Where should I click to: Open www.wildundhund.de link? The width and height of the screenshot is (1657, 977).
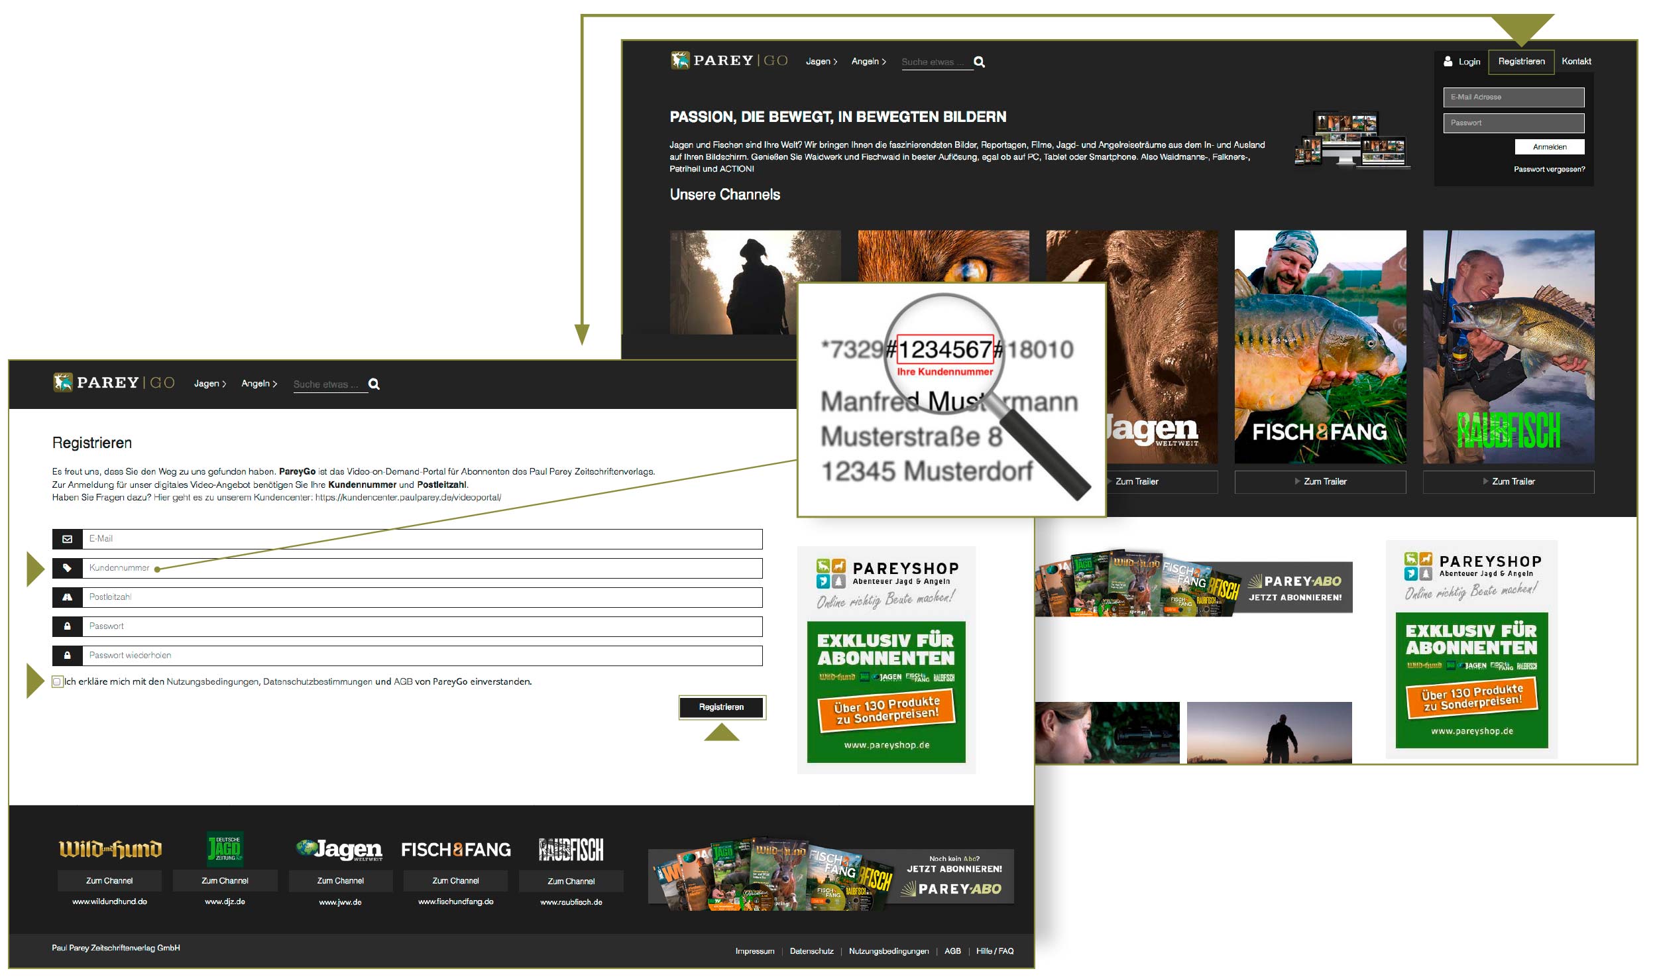coord(109,901)
